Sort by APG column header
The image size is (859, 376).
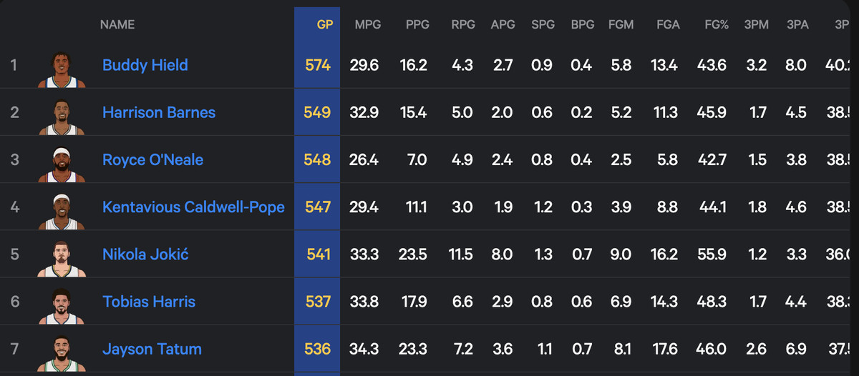(x=503, y=24)
